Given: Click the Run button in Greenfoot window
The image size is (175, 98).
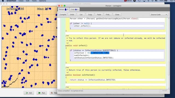Looking at the screenshot, I should 42,93.
